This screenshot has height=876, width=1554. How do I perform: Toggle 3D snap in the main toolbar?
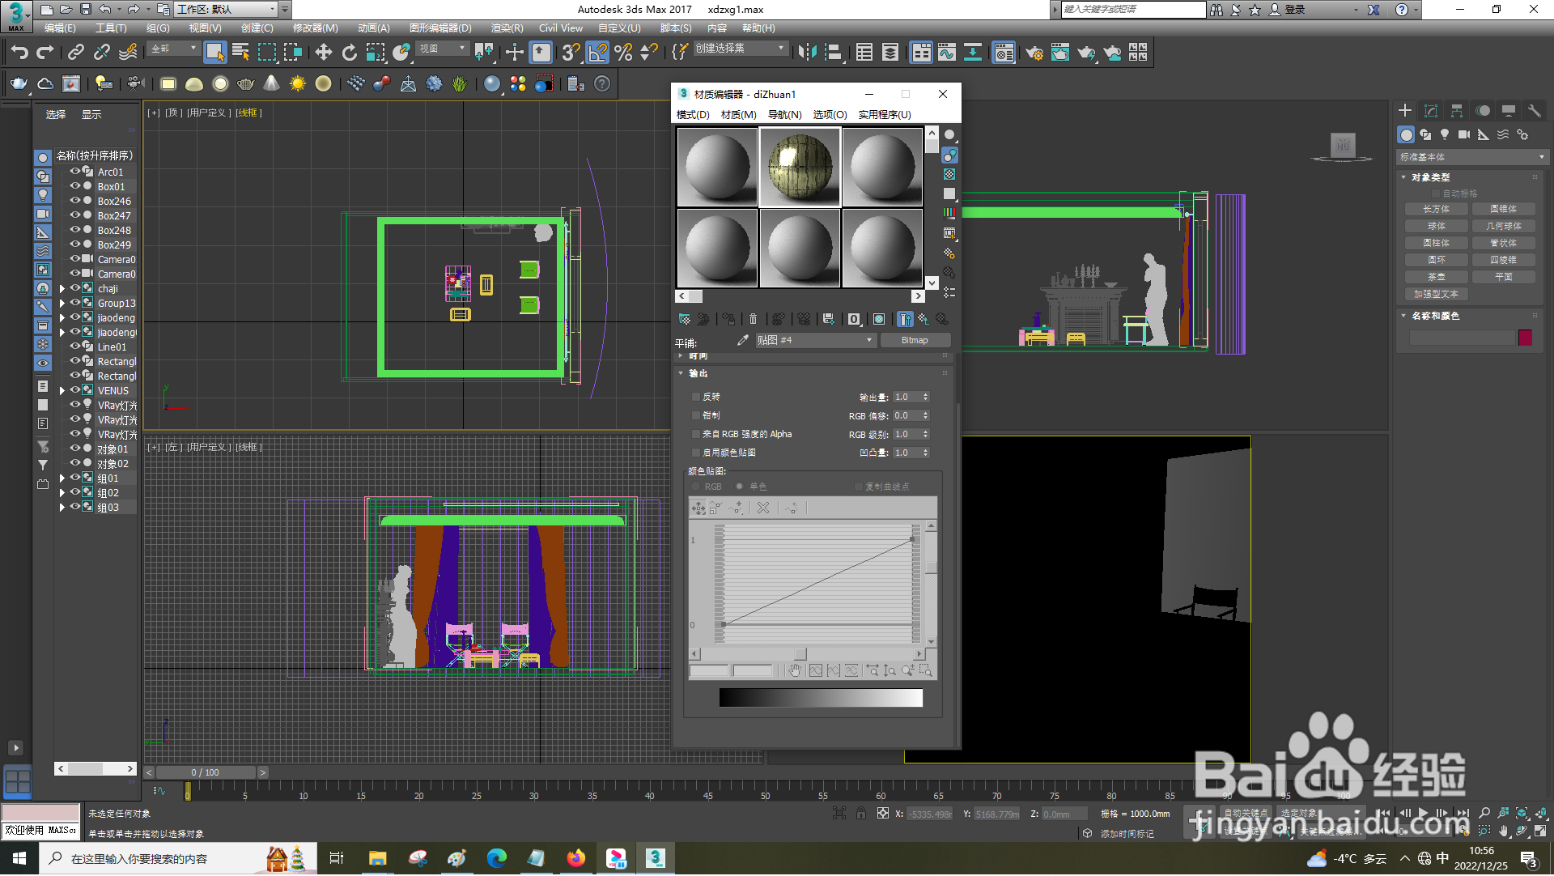571,52
